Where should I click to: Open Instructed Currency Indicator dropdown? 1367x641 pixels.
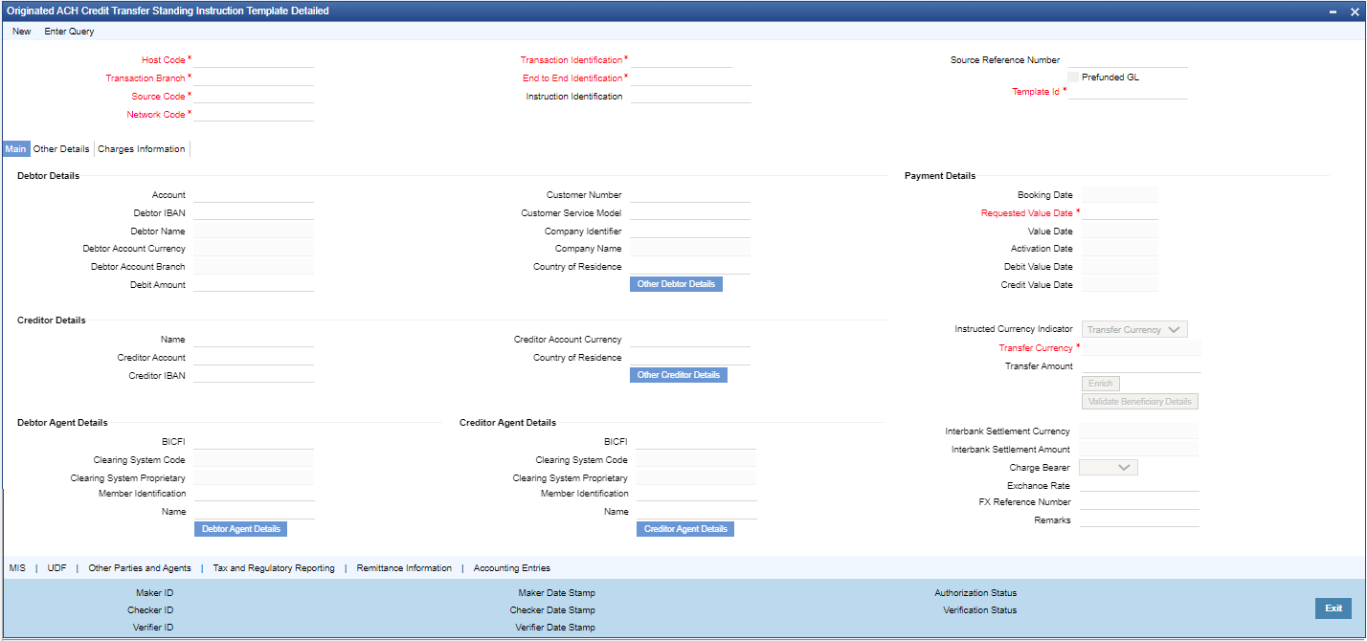(x=1134, y=329)
